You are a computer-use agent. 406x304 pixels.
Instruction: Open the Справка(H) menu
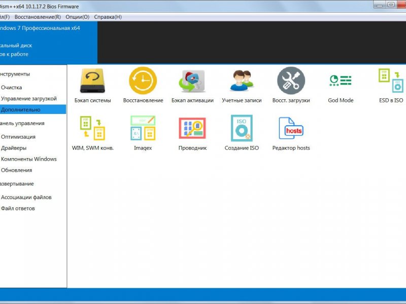click(108, 17)
